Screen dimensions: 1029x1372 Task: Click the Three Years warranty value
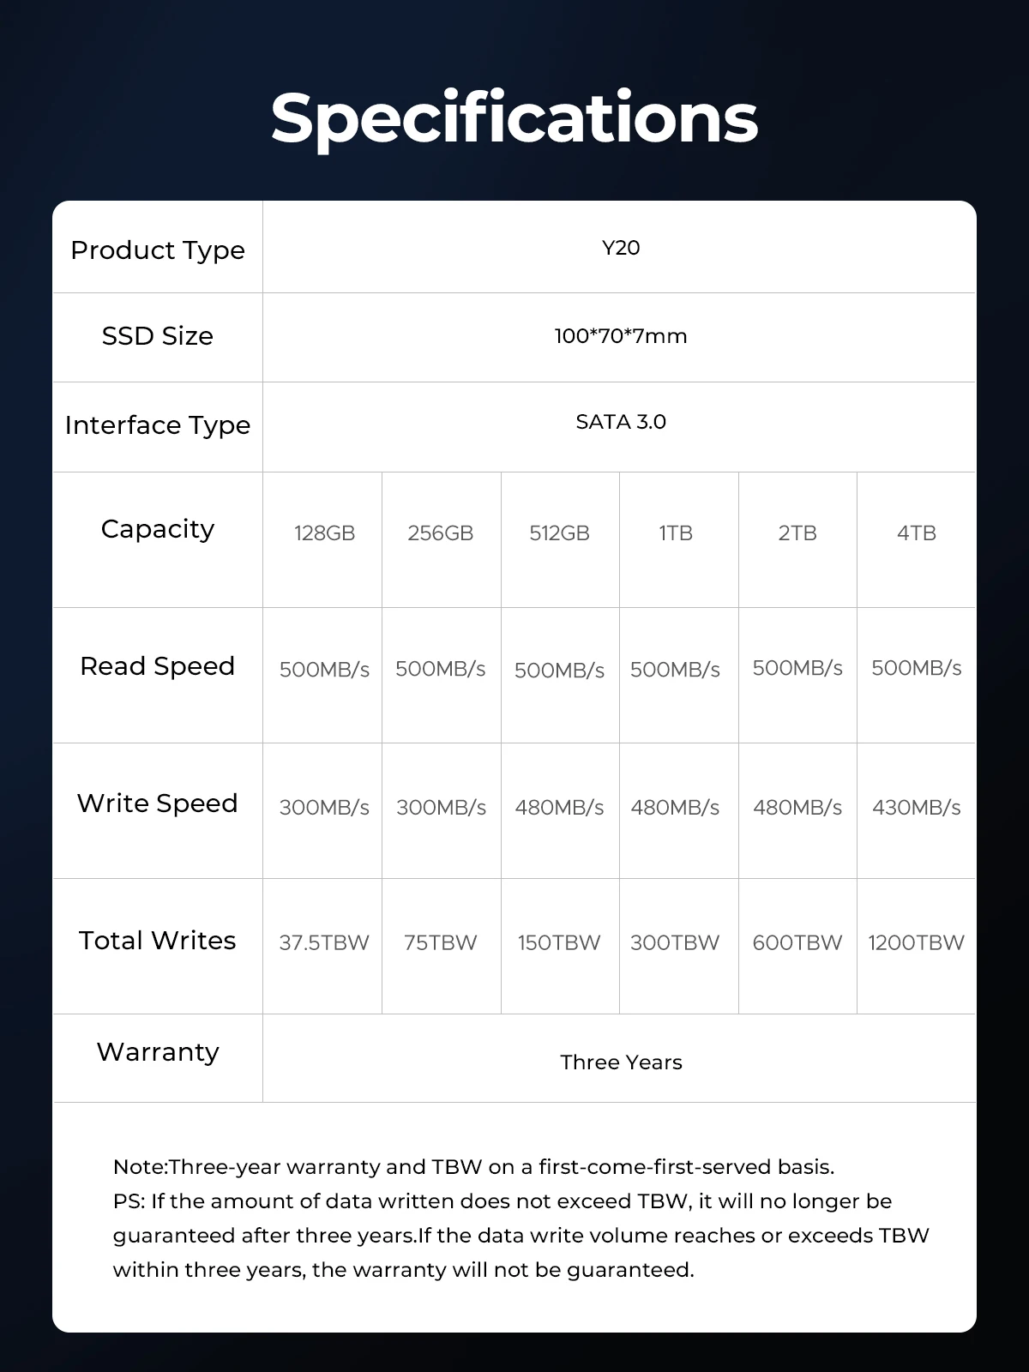(621, 1062)
